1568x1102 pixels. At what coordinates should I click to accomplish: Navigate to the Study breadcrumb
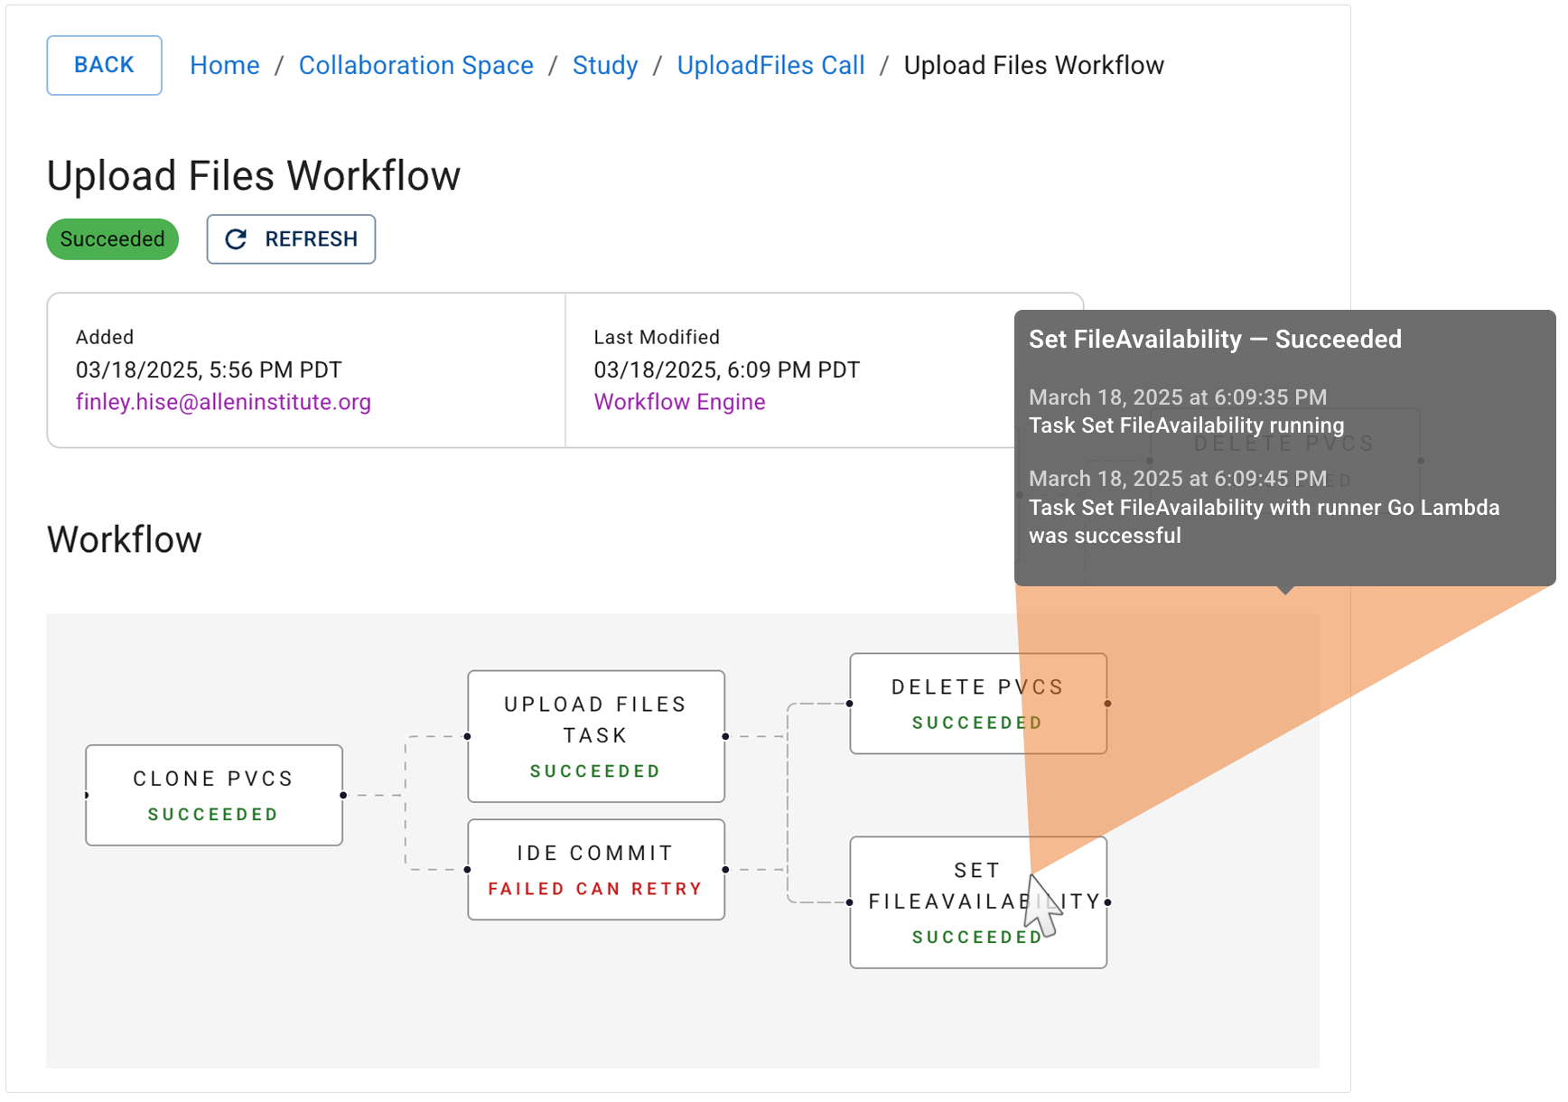[x=604, y=66]
